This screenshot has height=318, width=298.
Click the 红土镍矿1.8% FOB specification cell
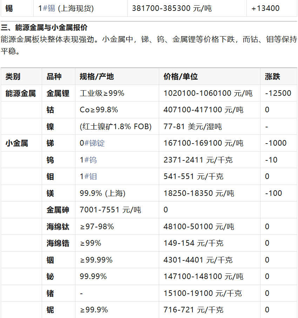(116, 127)
